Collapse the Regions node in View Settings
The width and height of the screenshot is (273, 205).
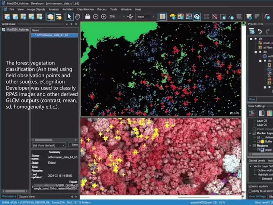tap(250, 146)
